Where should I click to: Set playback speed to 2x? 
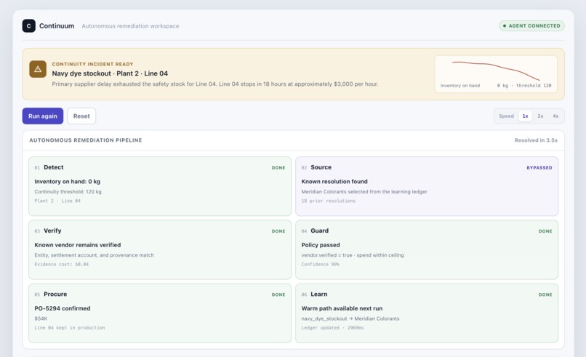540,116
